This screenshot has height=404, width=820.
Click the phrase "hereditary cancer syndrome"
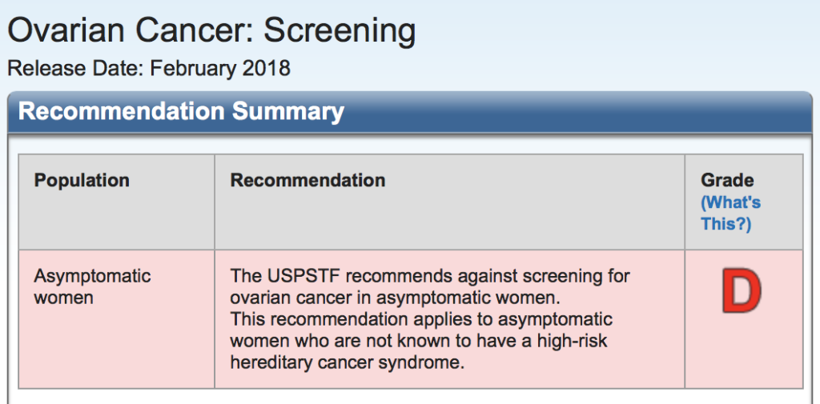click(347, 362)
